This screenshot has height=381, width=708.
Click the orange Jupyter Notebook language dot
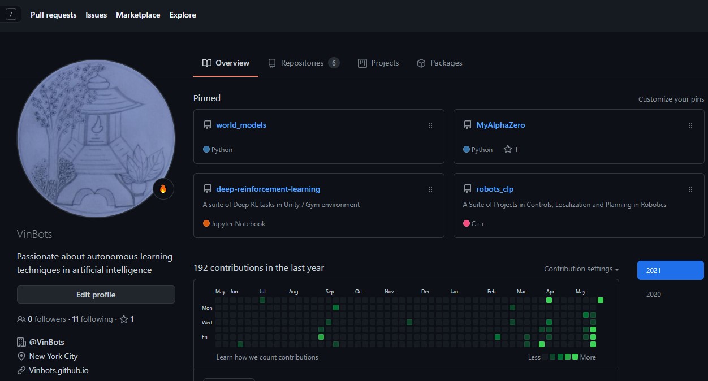[206, 223]
